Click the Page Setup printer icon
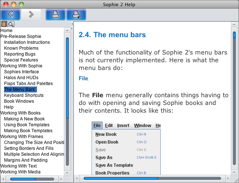The height and width of the screenshot is (183, 239). click(x=76, y=15)
